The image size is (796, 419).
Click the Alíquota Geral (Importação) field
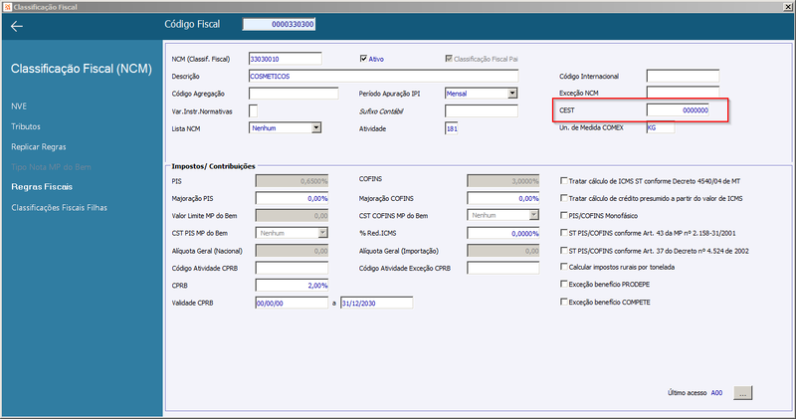[x=503, y=251]
